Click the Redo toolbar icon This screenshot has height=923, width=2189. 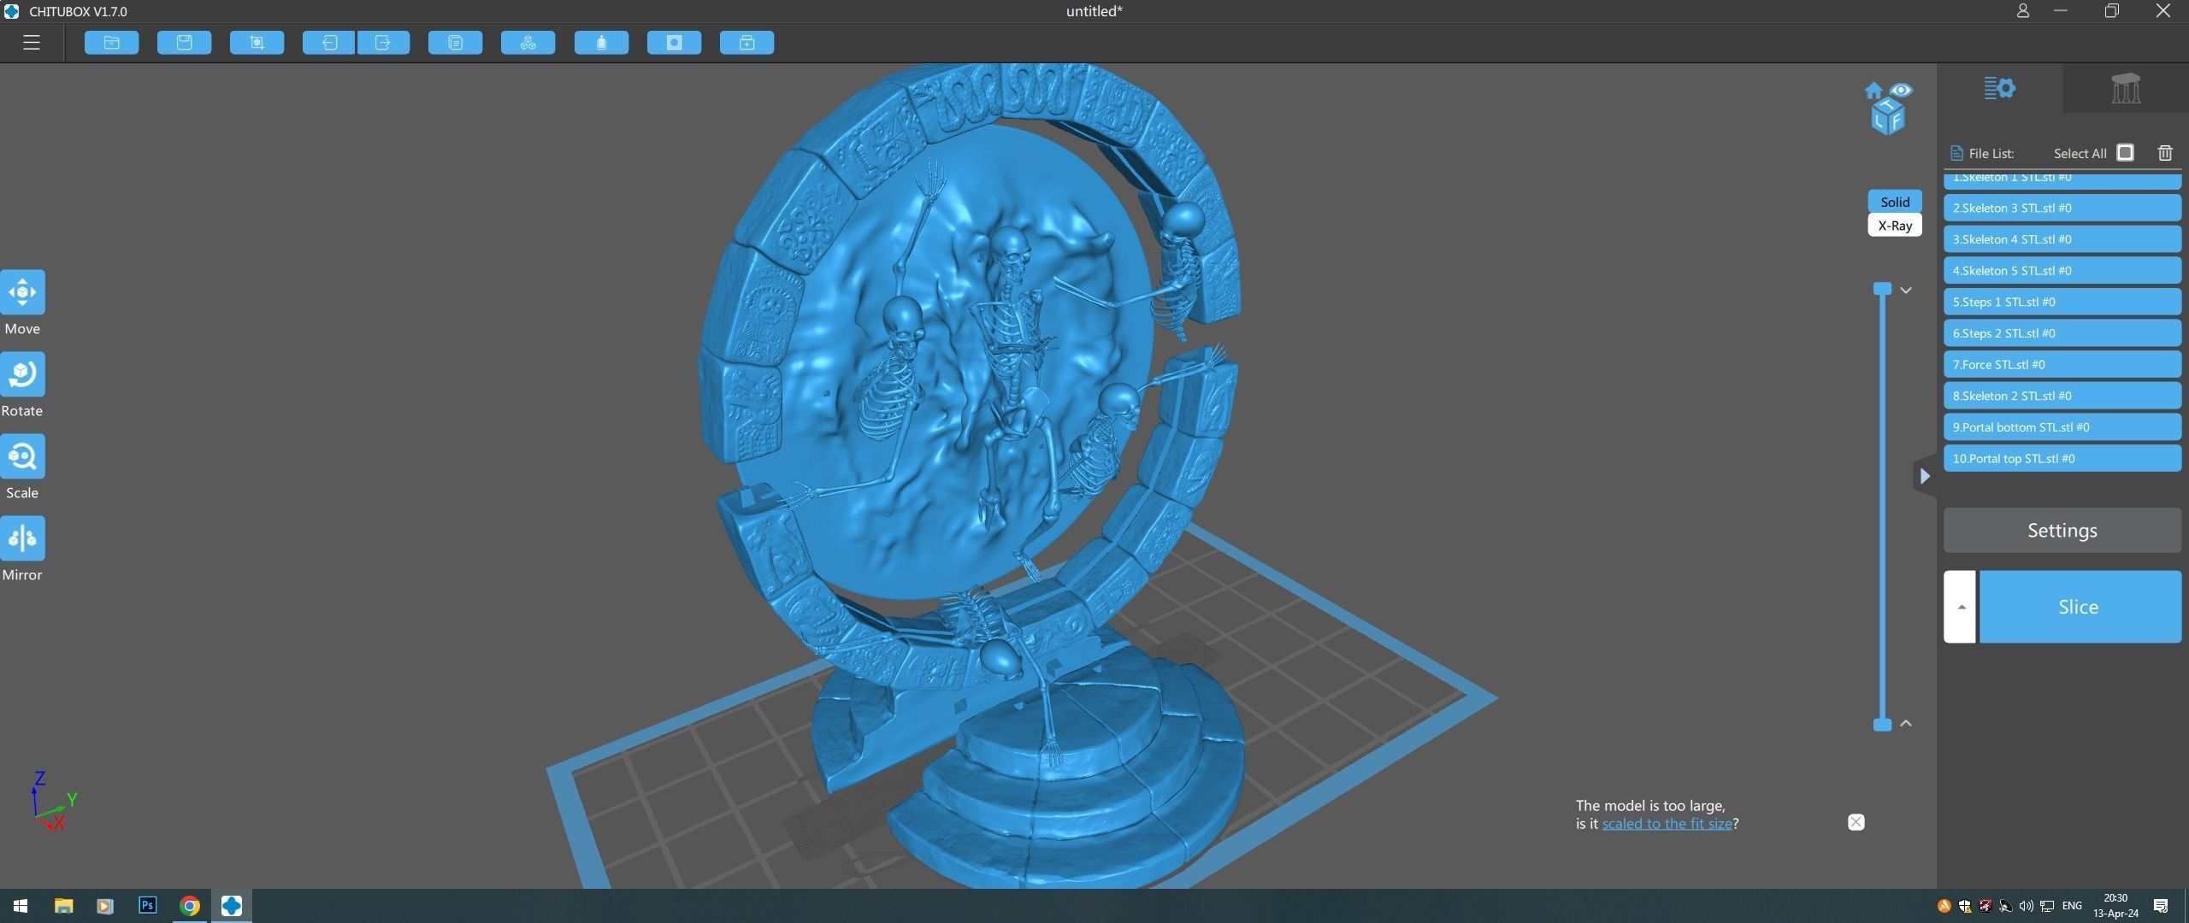[x=383, y=43]
